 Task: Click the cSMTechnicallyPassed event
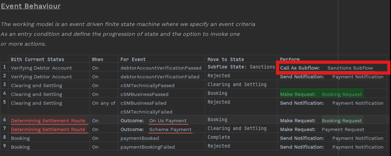(147, 85)
